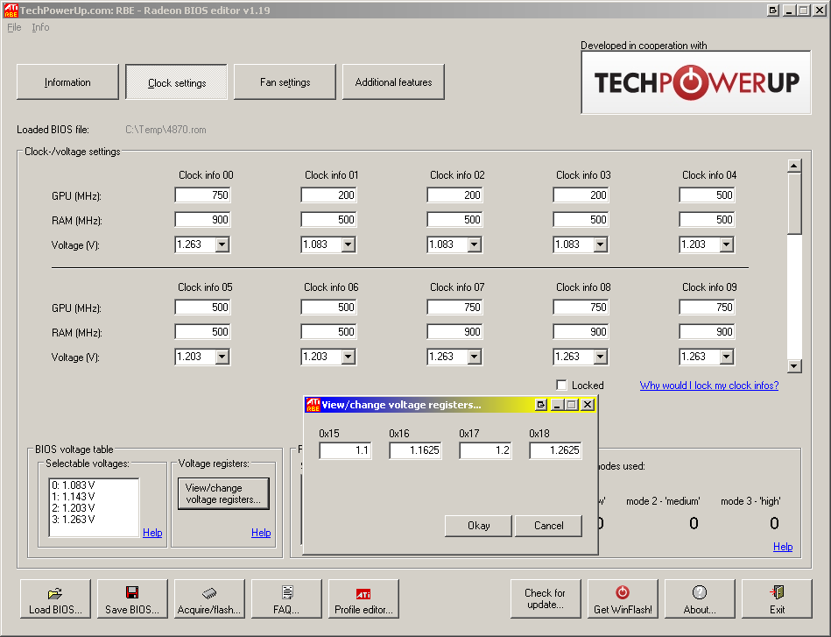Image resolution: width=831 pixels, height=637 pixels.
Task: Click clock settings scrollbar up arrow
Action: (794, 166)
